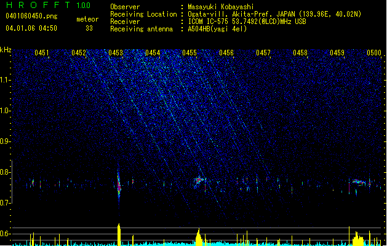
Task: Click the 0.7 kHz axis label
Action: click(5, 202)
